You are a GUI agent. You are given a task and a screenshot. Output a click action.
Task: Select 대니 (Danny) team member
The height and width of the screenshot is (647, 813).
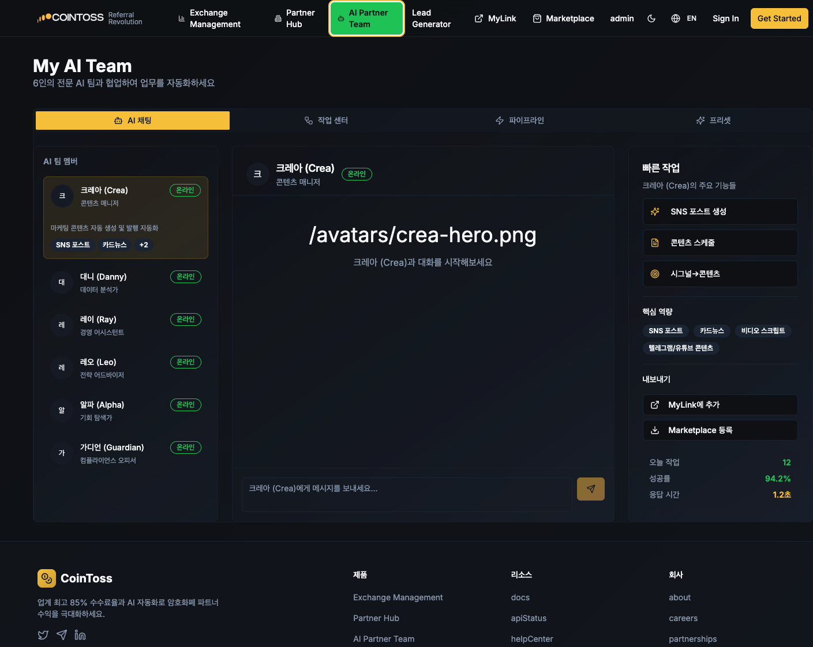point(126,283)
